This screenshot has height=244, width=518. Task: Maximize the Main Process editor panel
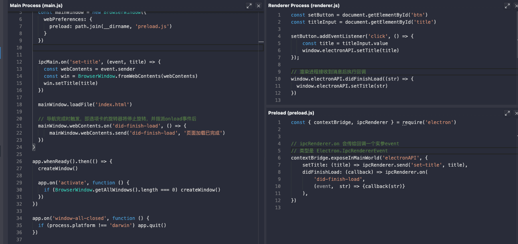pyautogui.click(x=249, y=6)
